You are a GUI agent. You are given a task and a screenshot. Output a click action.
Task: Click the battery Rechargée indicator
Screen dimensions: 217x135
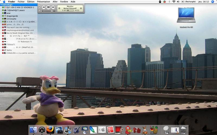click(188, 2)
